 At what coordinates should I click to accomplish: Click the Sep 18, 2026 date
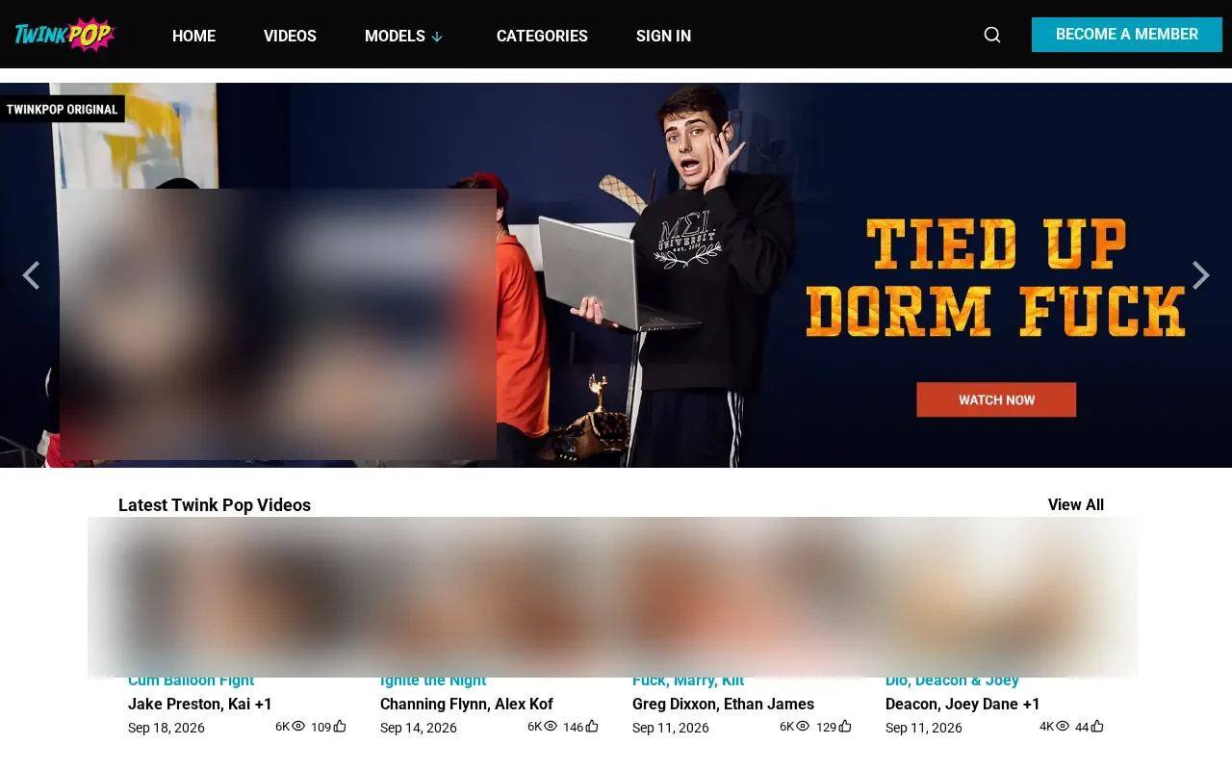pos(167,728)
